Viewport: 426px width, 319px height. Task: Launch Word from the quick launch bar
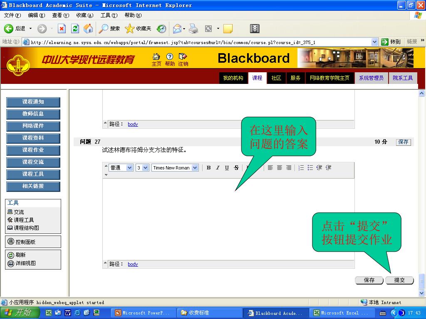(68, 313)
